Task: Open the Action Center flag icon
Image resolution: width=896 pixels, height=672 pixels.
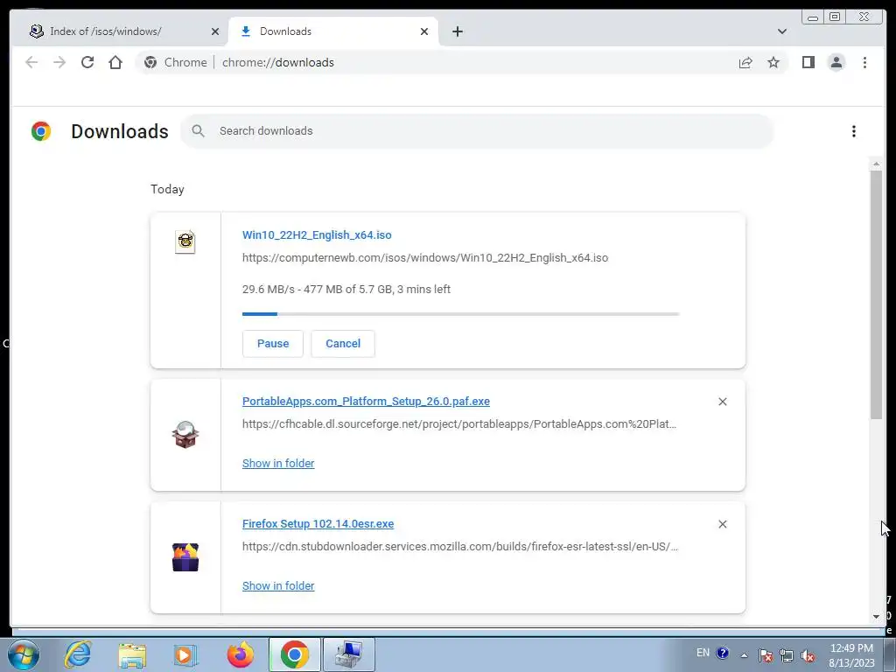Action: (x=765, y=655)
